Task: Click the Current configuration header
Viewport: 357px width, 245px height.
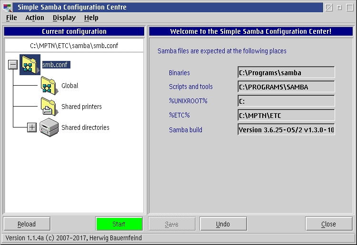Action: click(x=74, y=31)
